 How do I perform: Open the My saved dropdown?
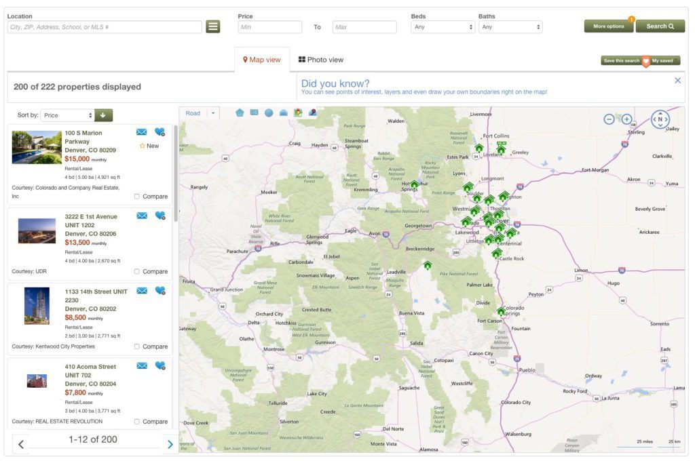click(664, 60)
